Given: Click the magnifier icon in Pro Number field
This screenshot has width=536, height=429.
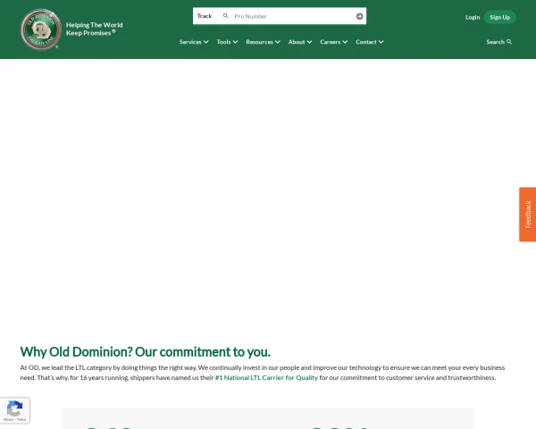Looking at the screenshot, I should pos(225,16).
